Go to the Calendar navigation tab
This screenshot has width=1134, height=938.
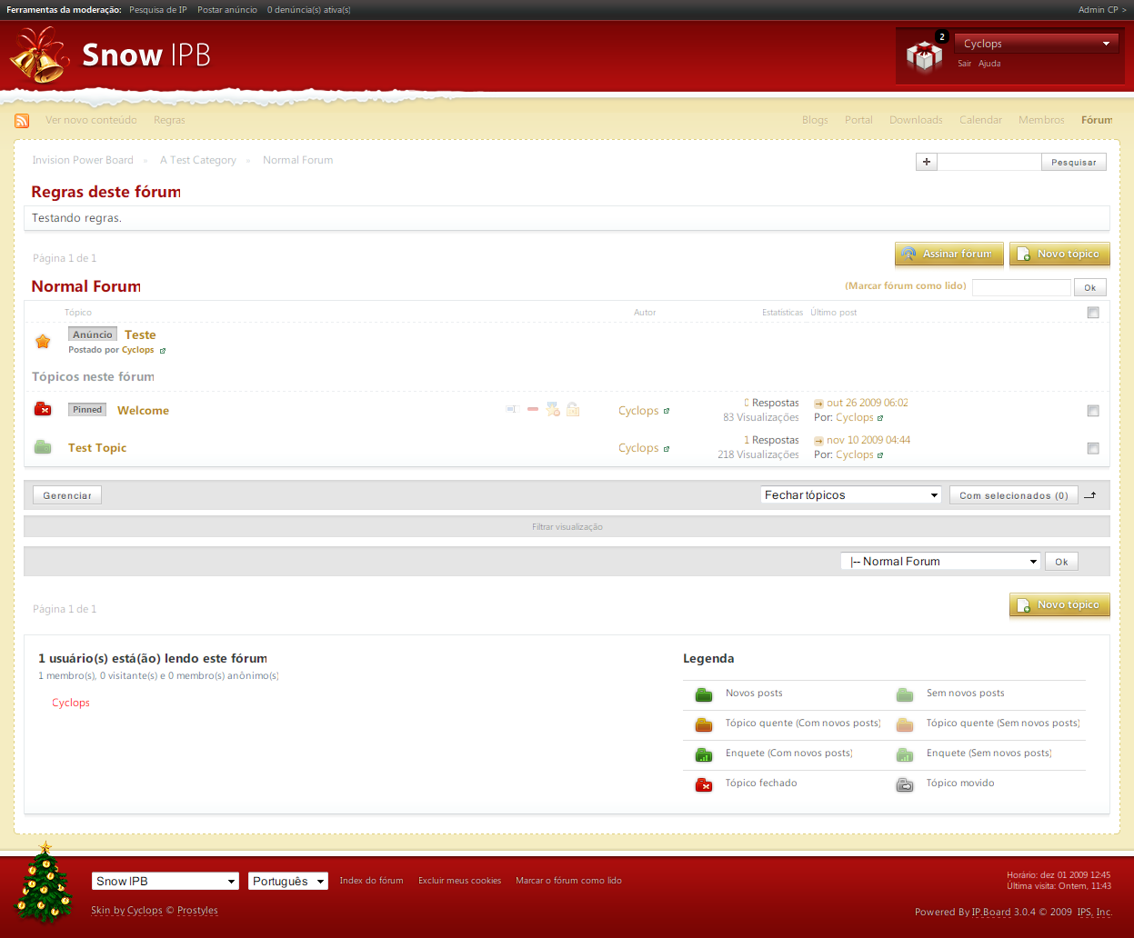click(x=980, y=120)
